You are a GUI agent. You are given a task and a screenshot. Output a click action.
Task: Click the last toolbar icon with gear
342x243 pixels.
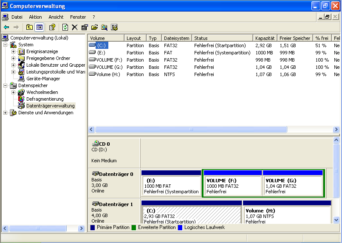[x=114, y=27]
